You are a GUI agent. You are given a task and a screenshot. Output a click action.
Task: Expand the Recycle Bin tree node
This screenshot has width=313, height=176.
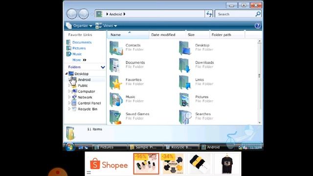[x=69, y=109]
